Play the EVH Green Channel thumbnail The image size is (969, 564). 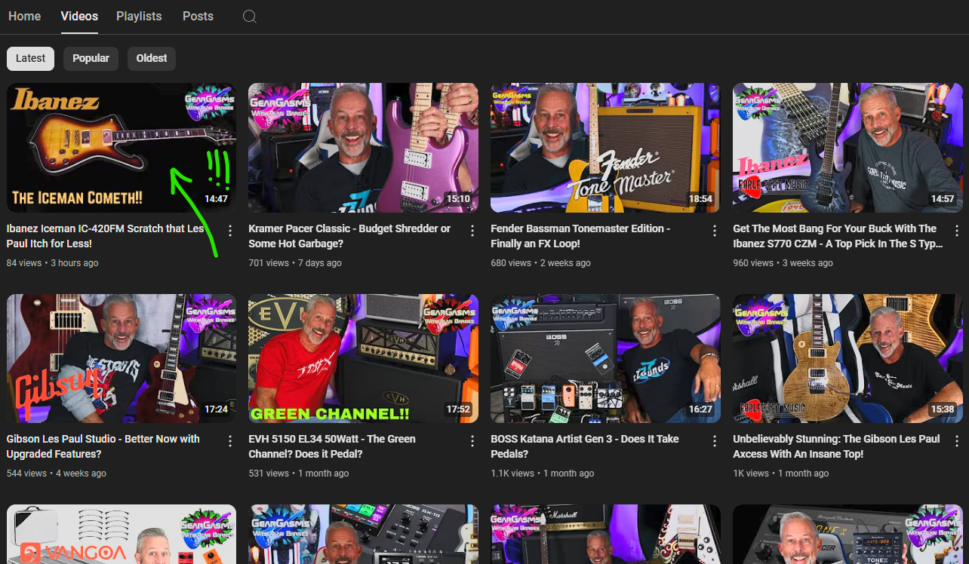(363, 358)
